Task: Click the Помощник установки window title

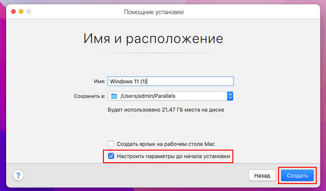Action: [x=153, y=11]
